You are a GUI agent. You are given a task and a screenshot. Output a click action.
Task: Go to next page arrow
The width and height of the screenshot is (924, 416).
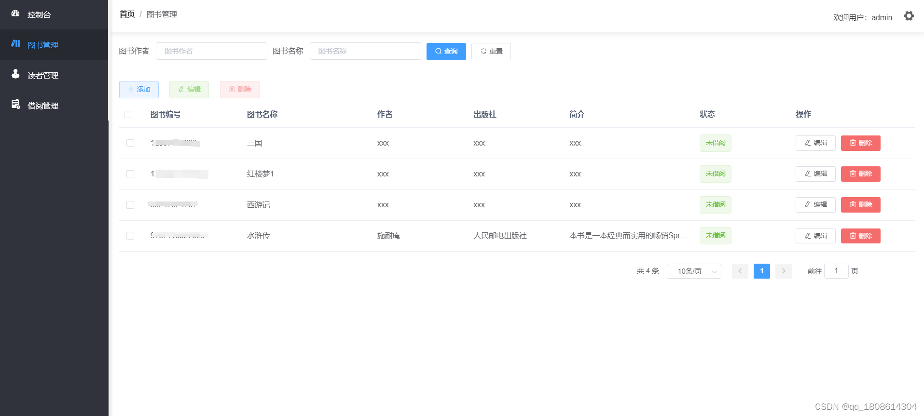click(x=783, y=271)
